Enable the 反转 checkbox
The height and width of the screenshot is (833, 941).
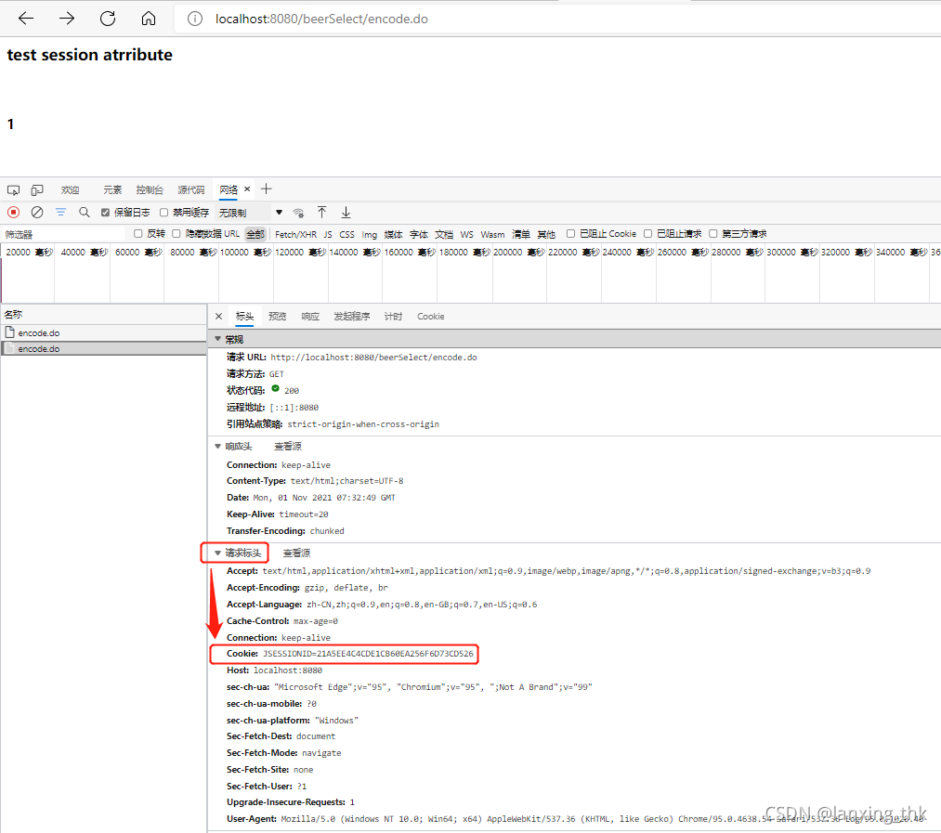(138, 233)
